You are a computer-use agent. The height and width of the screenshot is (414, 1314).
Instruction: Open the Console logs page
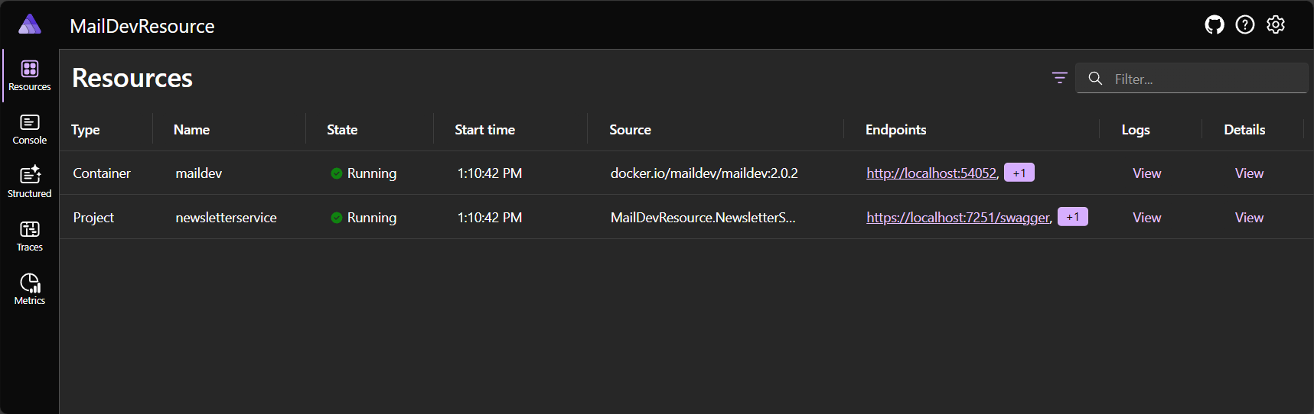point(30,129)
